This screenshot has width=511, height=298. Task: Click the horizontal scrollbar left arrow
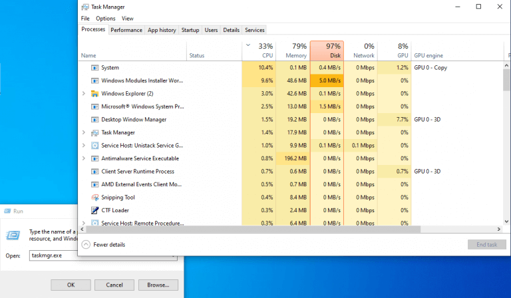coord(82,229)
